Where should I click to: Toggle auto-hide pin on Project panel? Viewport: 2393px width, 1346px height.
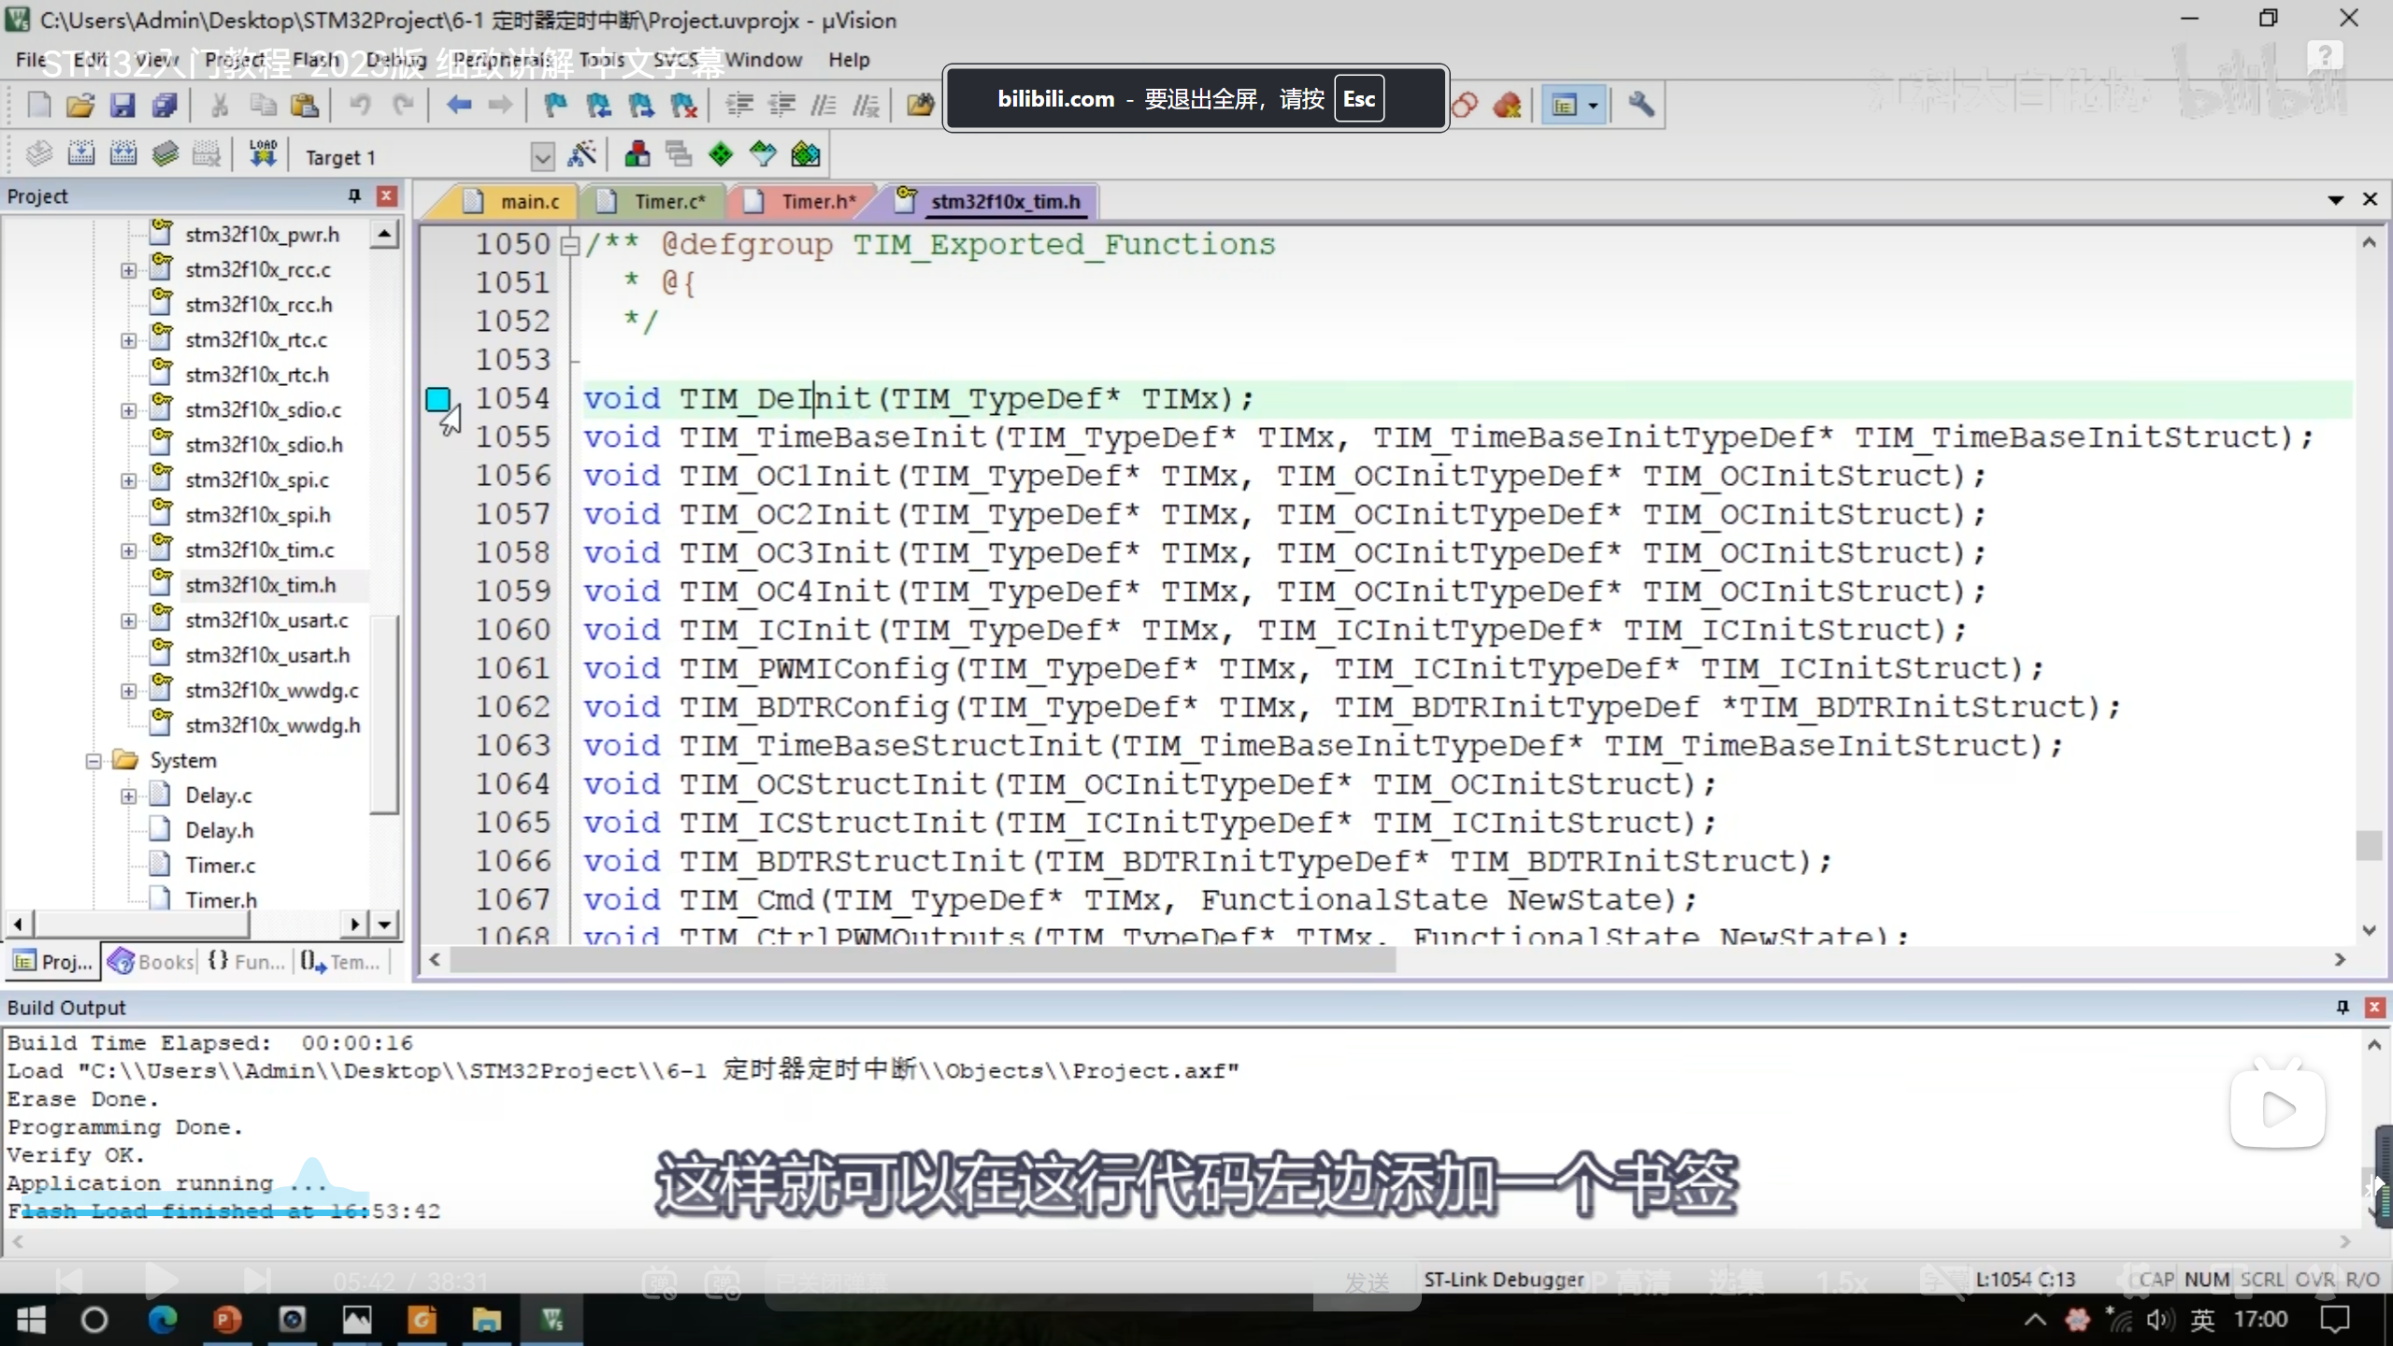(x=354, y=195)
